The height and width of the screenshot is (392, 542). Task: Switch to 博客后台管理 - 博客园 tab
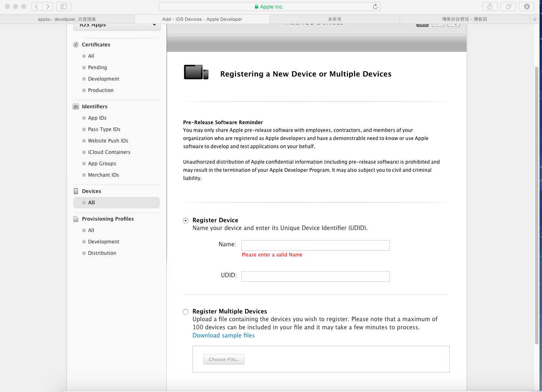click(x=465, y=19)
